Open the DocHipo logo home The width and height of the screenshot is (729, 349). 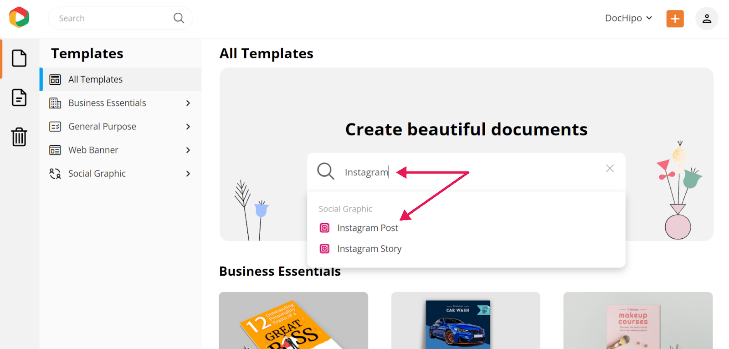(x=19, y=18)
